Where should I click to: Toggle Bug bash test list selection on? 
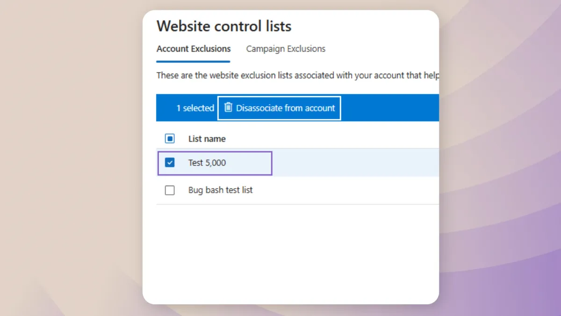click(x=170, y=190)
